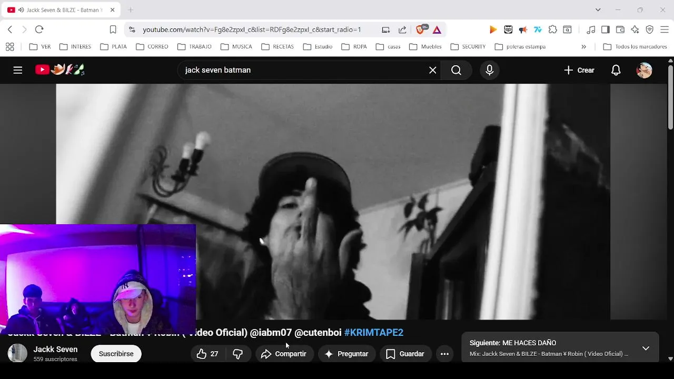Image resolution: width=674 pixels, height=379 pixels.
Task: Open more actions three-dot menu
Action: tap(444, 354)
